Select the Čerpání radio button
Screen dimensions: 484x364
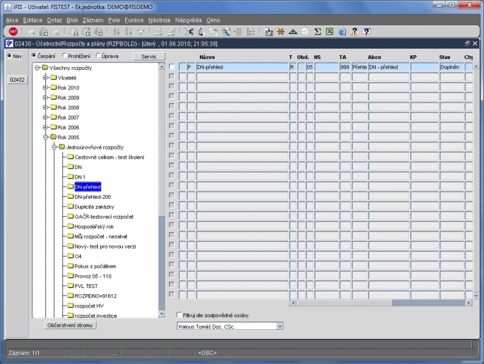point(34,55)
